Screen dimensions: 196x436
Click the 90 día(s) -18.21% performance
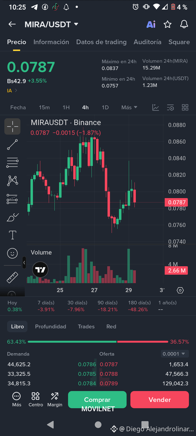click(108, 306)
